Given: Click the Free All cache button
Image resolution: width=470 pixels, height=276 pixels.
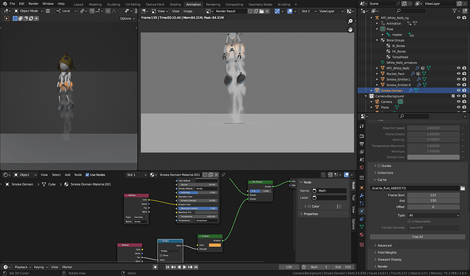Looking at the screenshot, I should 418,236.
